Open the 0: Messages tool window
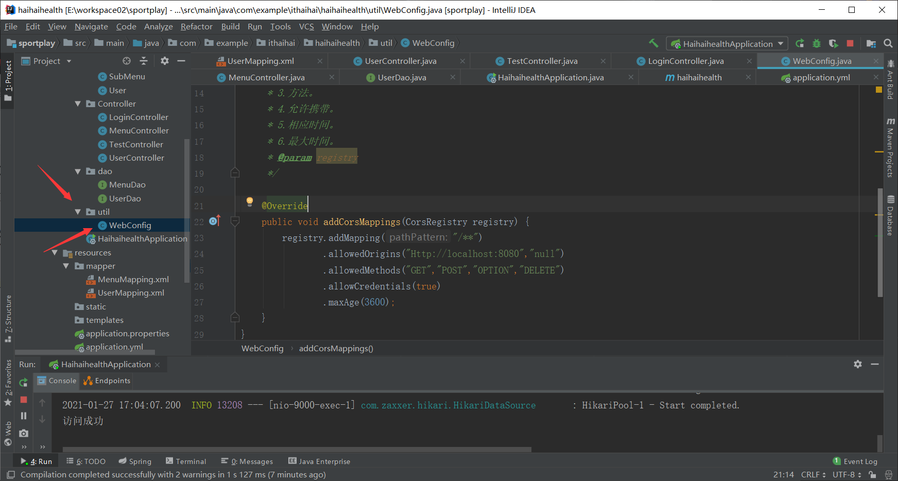 pyautogui.click(x=247, y=461)
